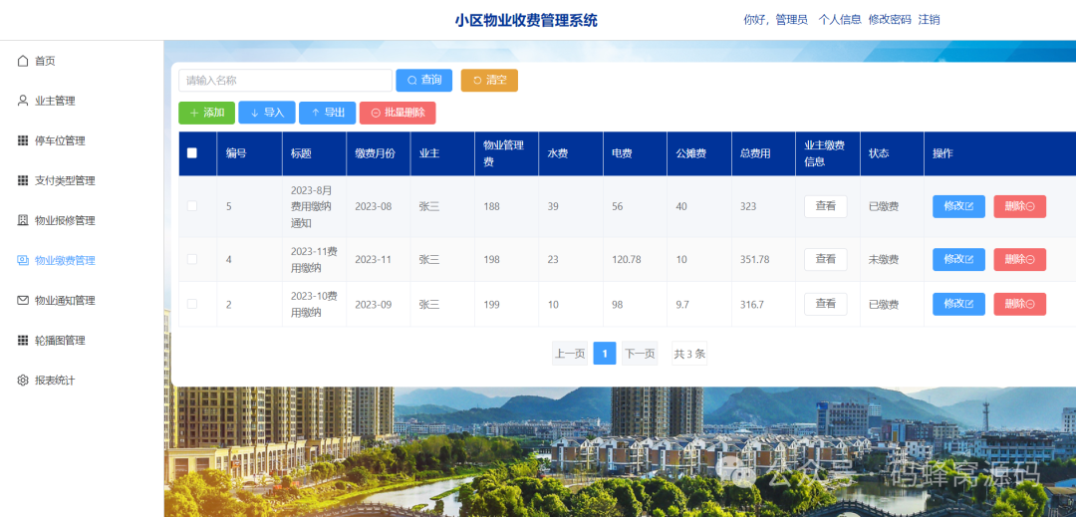This screenshot has width=1076, height=517.
Task: Click 修改 for the 2023-11 record
Action: [x=958, y=259]
